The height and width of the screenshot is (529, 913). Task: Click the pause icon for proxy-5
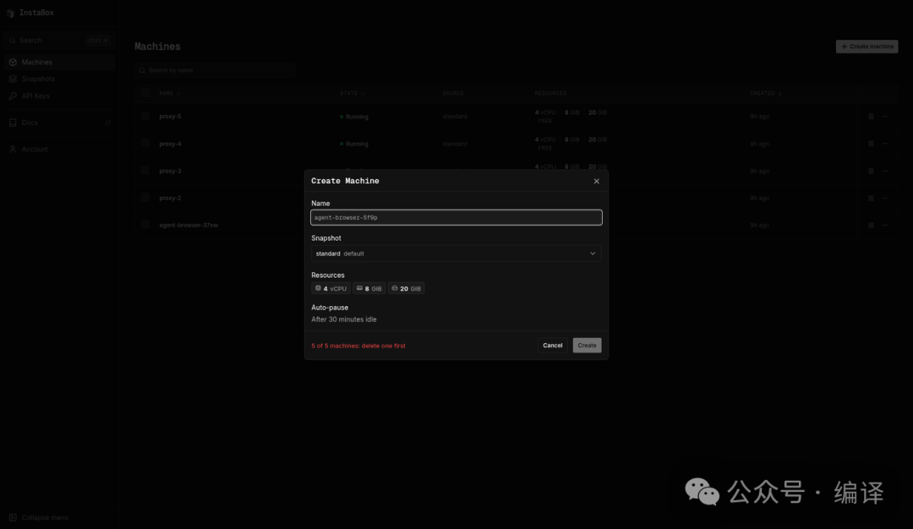871,117
